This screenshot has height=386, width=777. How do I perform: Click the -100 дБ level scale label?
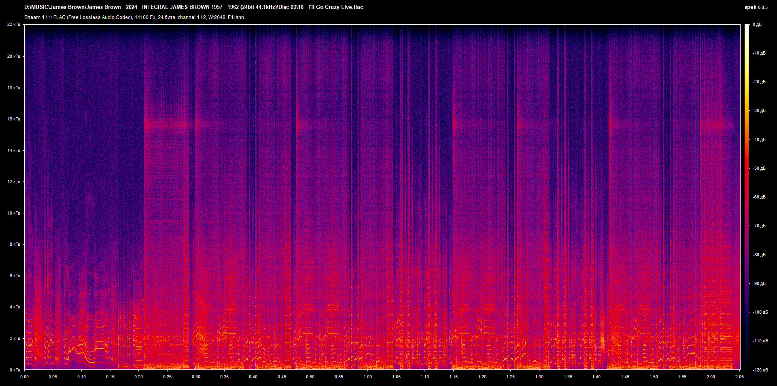coord(760,312)
